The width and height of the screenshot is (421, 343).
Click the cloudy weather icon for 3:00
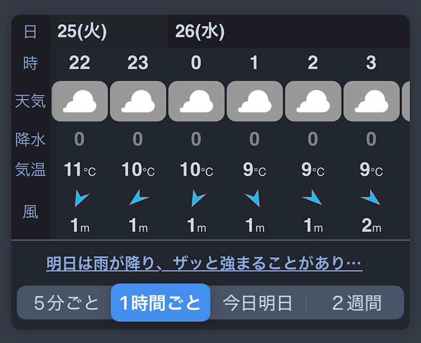[371, 101]
